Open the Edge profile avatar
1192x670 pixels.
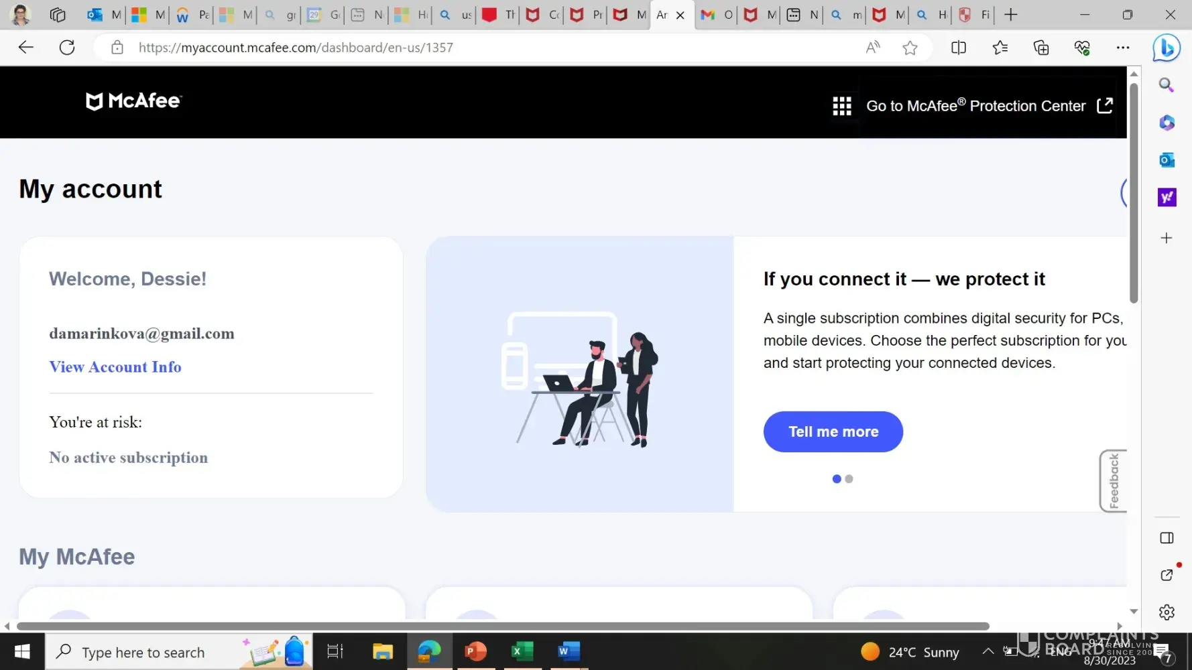point(21,15)
